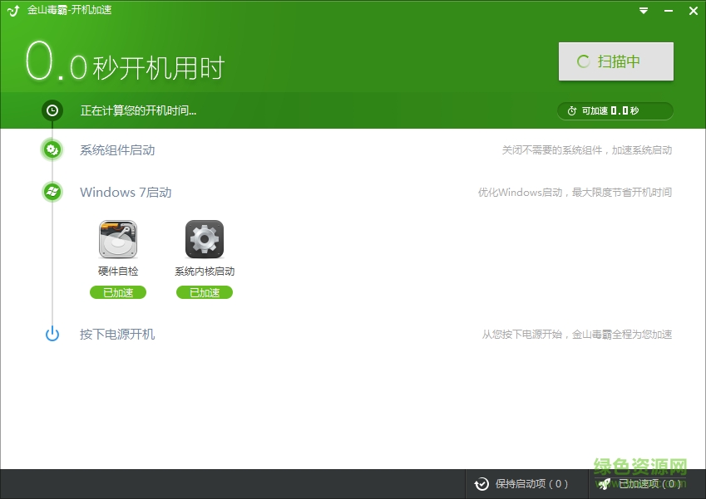The height and width of the screenshot is (499, 706).
Task: Expand the 系统组件启动 section
Action: (117, 150)
